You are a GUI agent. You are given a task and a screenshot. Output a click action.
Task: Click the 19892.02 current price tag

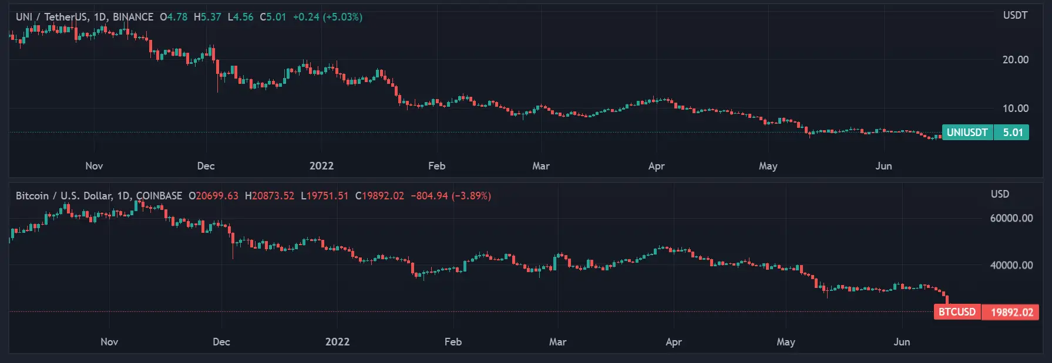click(1011, 312)
